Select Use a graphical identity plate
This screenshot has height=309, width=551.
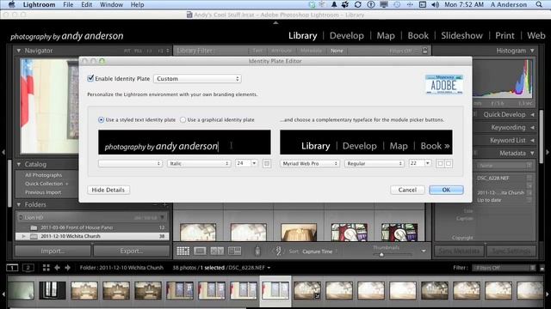point(183,120)
